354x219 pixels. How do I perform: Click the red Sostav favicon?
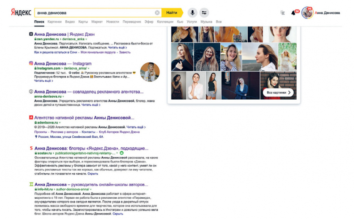[31, 148]
